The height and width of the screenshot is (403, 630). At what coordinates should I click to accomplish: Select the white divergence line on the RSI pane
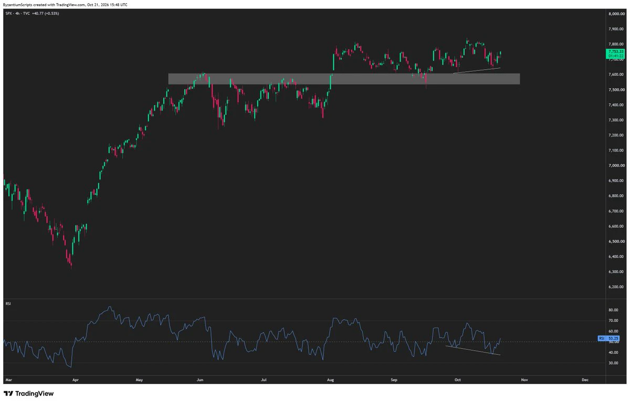tap(473, 350)
